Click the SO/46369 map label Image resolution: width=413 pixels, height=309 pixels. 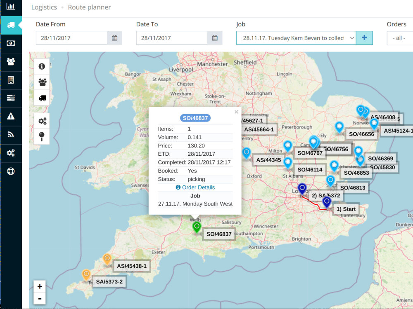(380, 159)
